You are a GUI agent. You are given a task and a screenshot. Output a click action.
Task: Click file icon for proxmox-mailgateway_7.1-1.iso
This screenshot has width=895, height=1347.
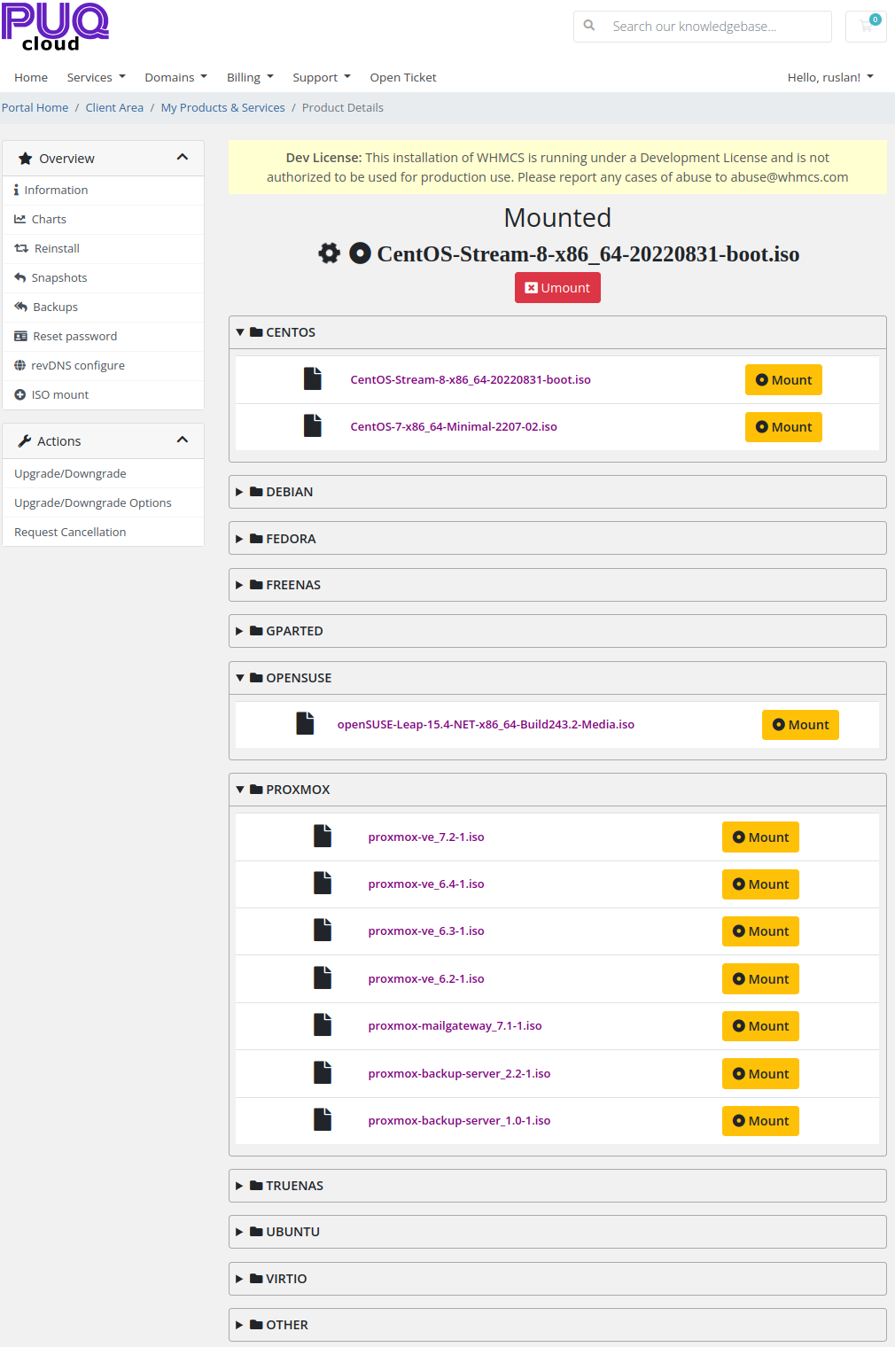coord(323,1025)
